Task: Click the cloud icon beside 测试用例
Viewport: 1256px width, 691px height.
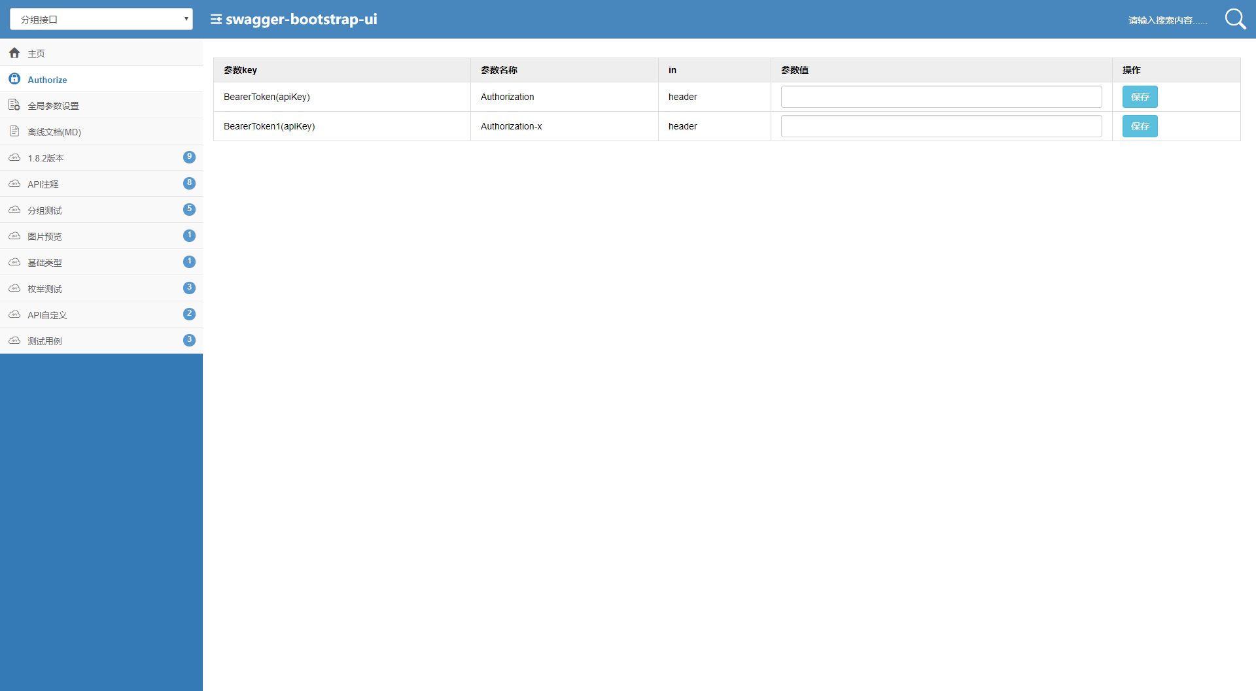Action: pos(14,341)
